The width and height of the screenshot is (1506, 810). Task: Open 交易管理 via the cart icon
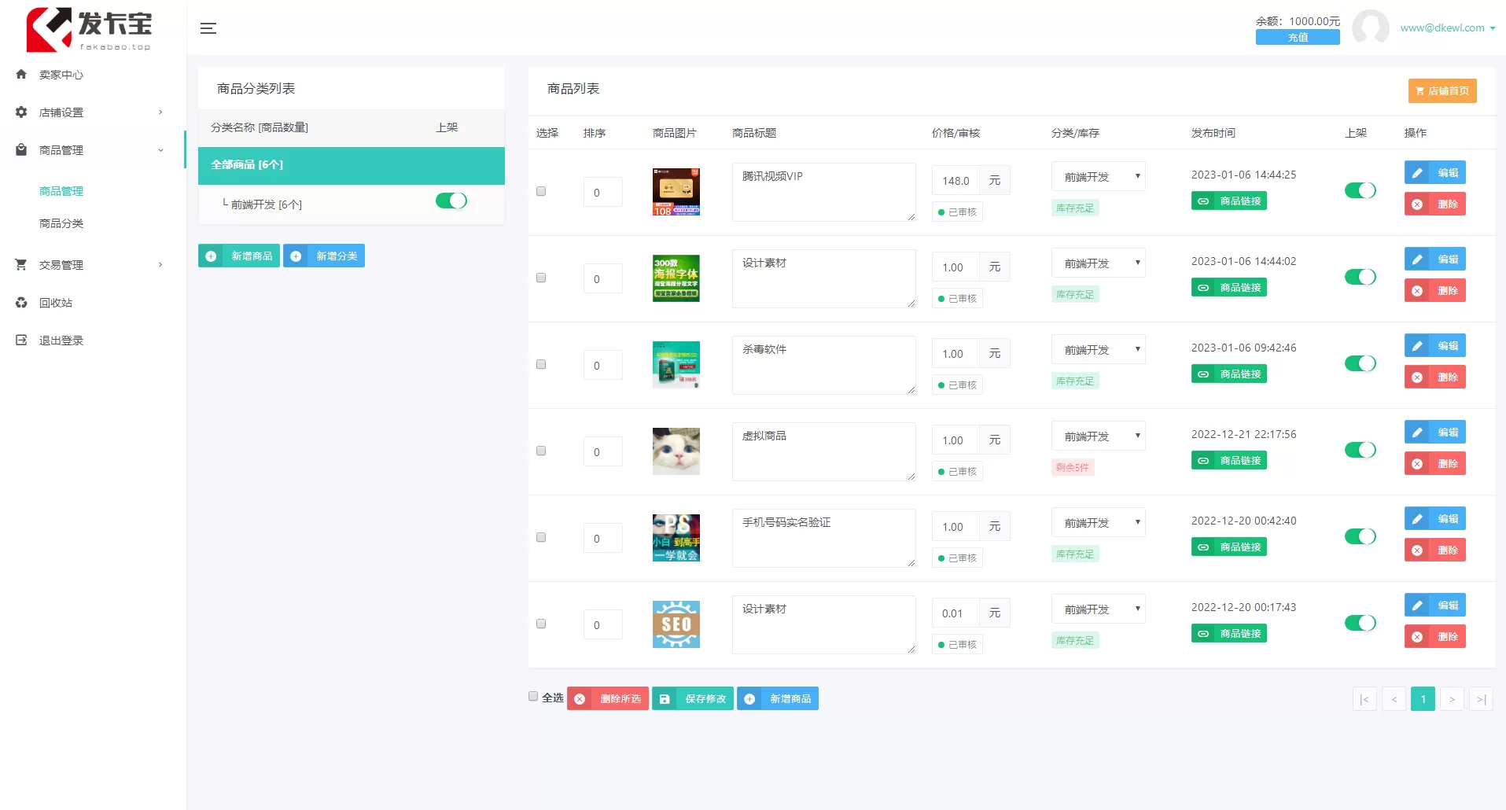(x=20, y=264)
